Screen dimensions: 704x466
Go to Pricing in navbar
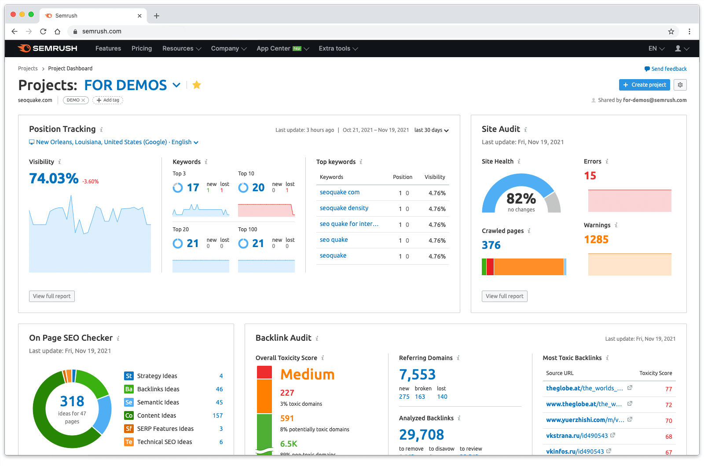pyautogui.click(x=142, y=48)
